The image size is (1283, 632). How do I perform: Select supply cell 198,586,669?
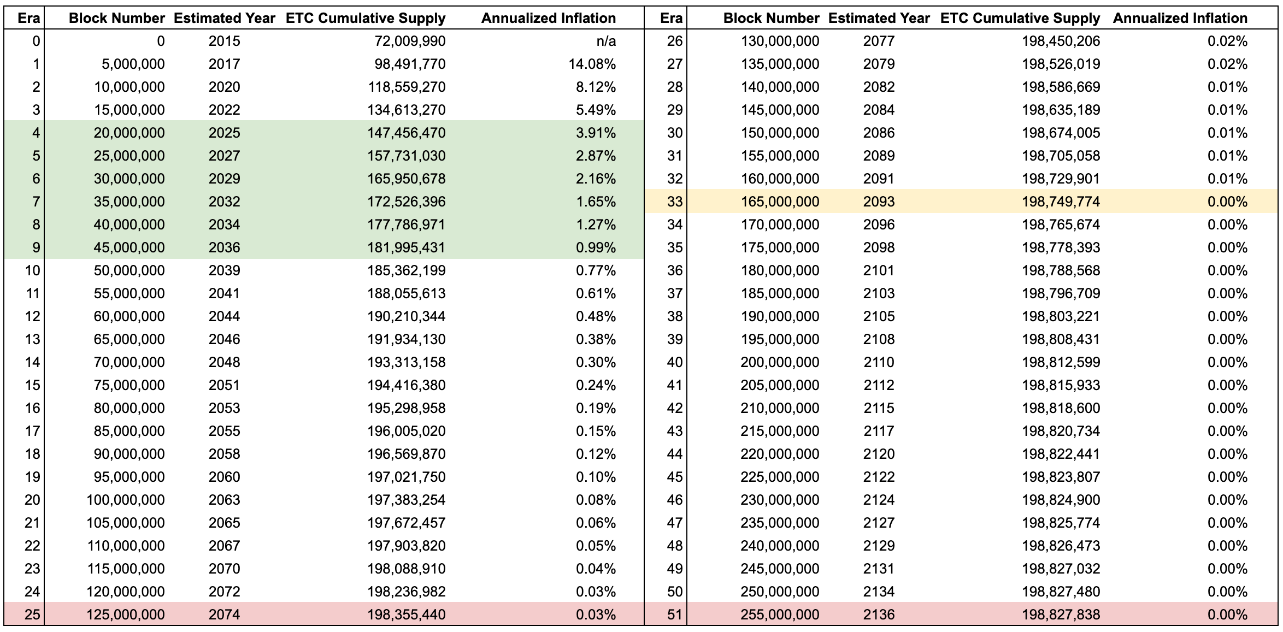coord(1061,87)
